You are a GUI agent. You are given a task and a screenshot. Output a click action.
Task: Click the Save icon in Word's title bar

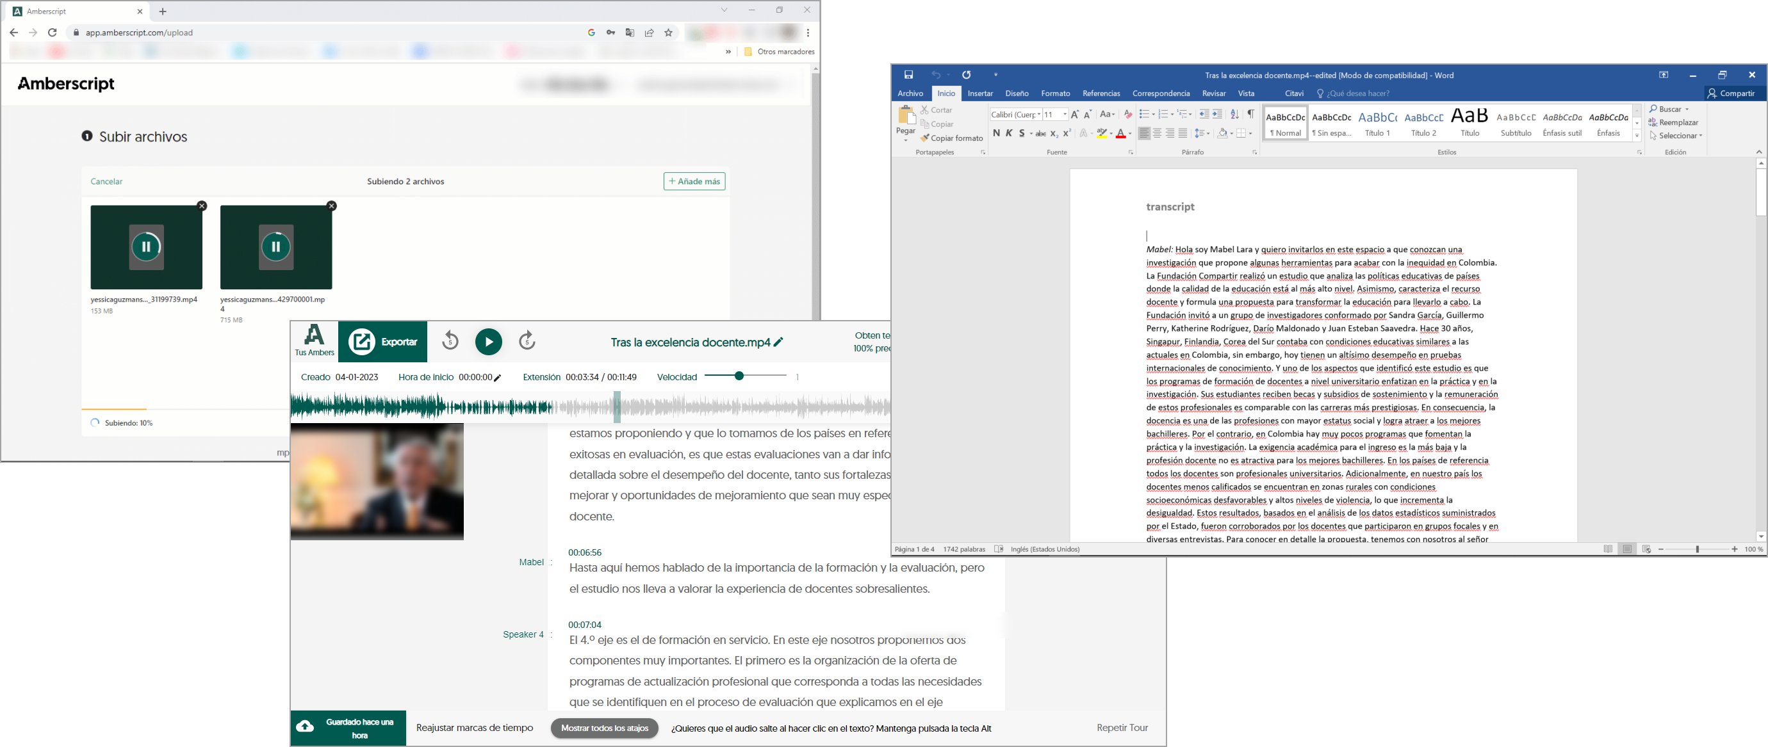point(909,75)
